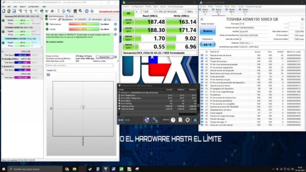Click CrystalDiskInfo next disk arrow
The height and width of the screenshot is (172, 306).
[x=302, y=19]
